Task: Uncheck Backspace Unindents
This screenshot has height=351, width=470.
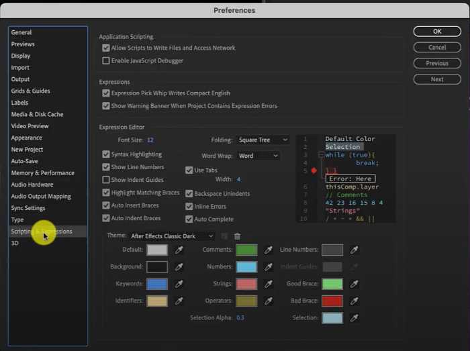Action: (x=189, y=193)
